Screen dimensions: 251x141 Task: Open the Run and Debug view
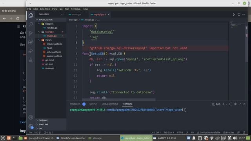point(31,51)
